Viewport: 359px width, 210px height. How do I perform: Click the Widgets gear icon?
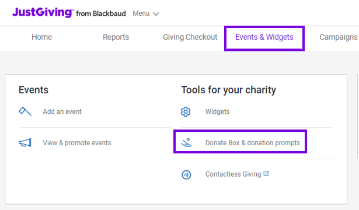186,111
